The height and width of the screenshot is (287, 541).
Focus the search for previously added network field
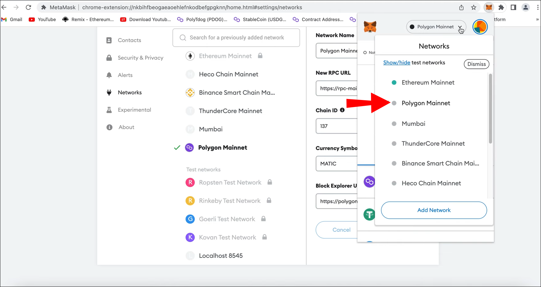(236, 38)
